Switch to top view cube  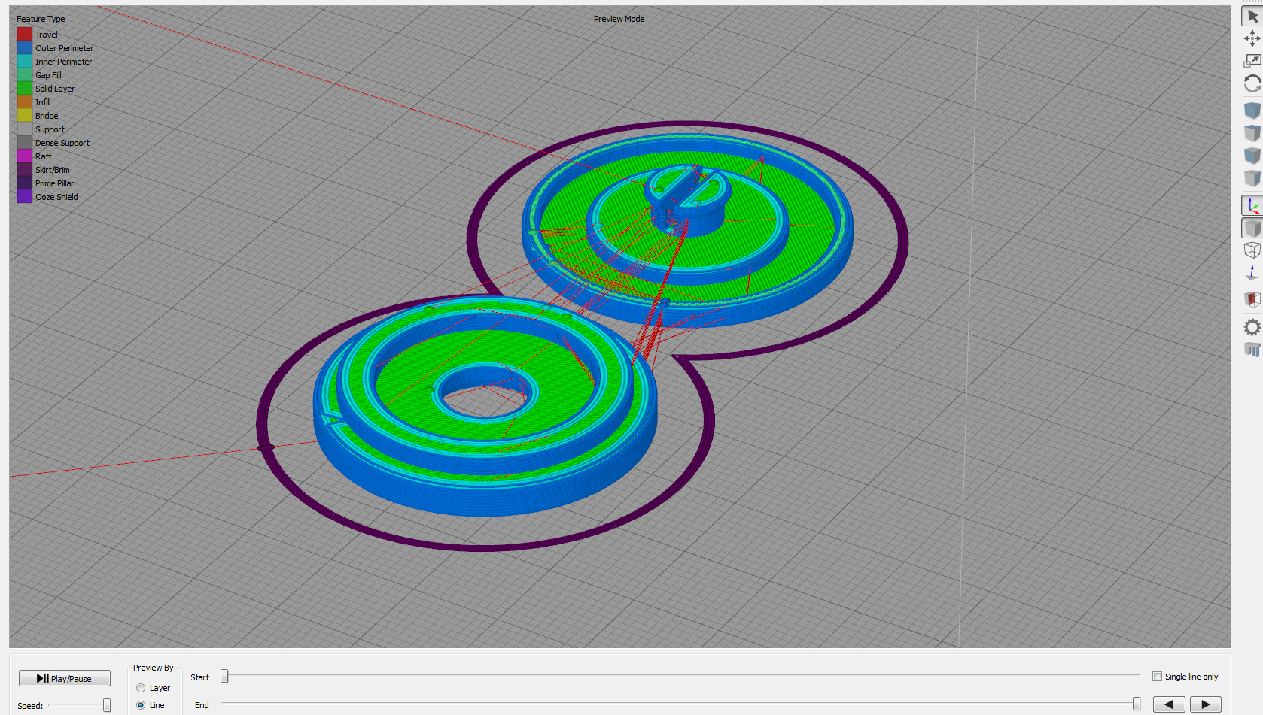1252,133
